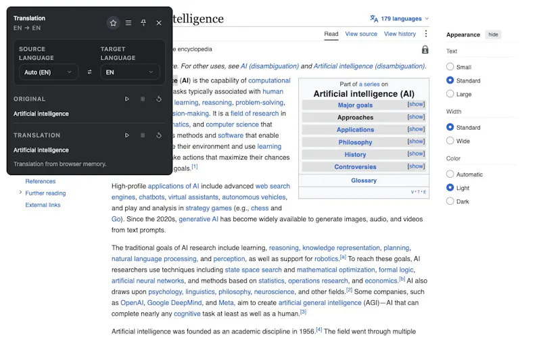Open the EN target language dropdown
This screenshot has height=338, width=541.
click(x=130, y=72)
